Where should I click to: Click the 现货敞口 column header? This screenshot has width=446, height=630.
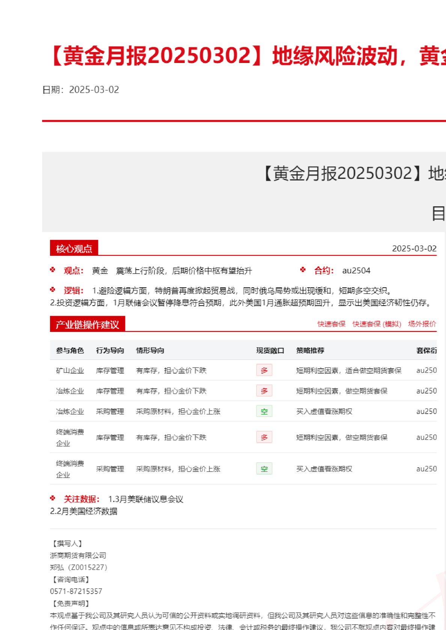coord(270,351)
